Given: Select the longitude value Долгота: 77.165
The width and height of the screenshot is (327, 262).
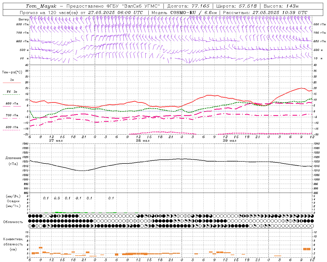Looking at the screenshot, I should pos(188,6).
